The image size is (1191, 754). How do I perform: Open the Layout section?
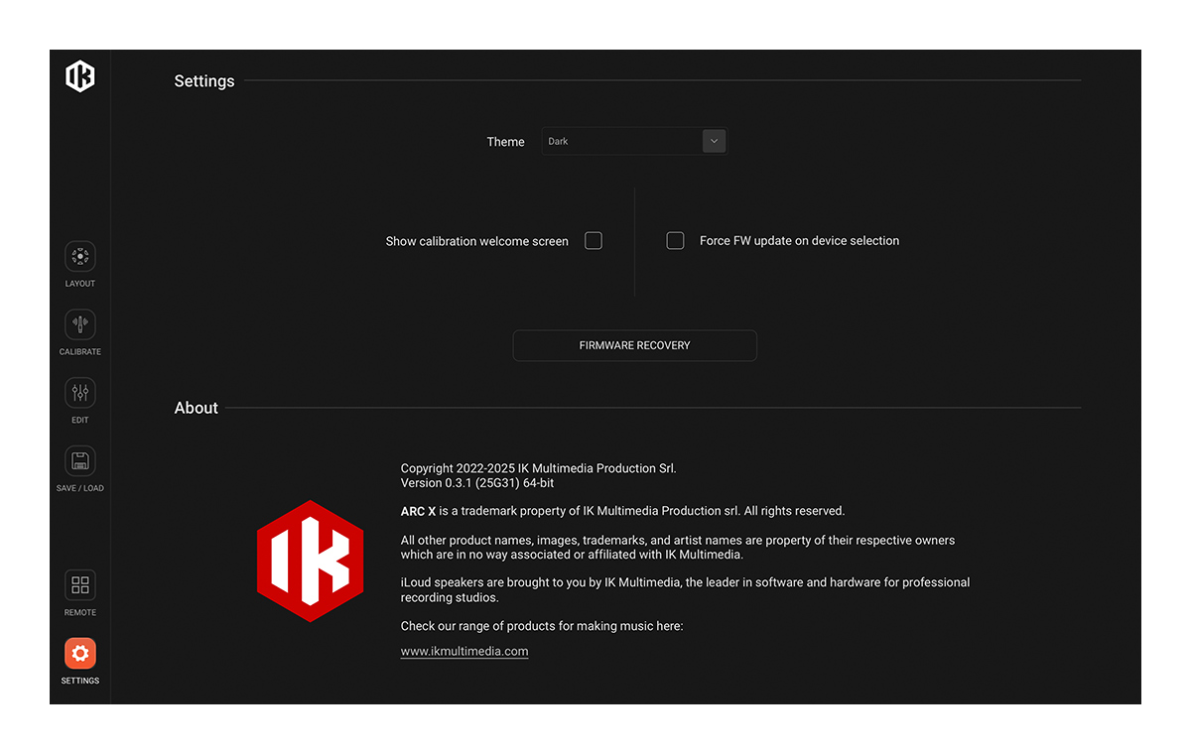80,257
